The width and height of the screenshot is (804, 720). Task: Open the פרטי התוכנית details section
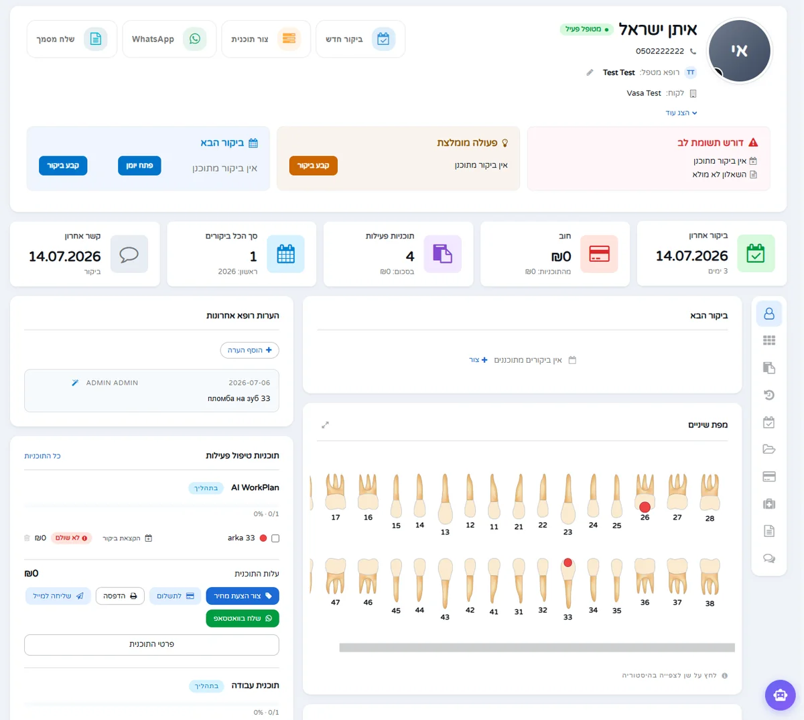click(x=151, y=644)
